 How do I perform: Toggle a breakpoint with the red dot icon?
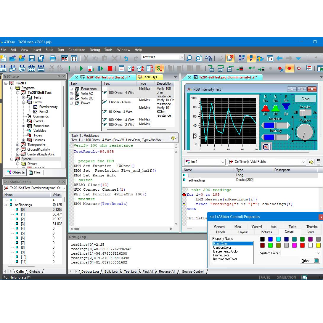click(290, 68)
